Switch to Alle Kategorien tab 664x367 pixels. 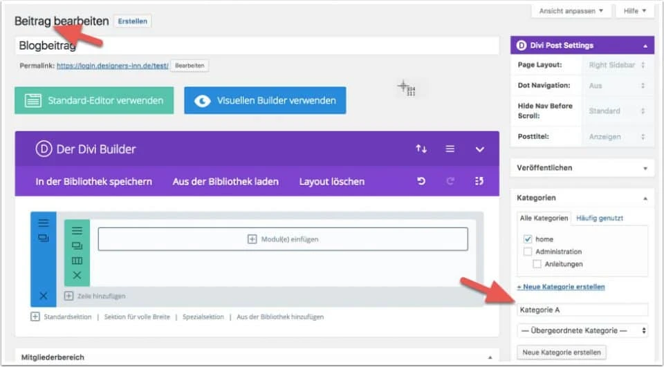tap(544, 218)
